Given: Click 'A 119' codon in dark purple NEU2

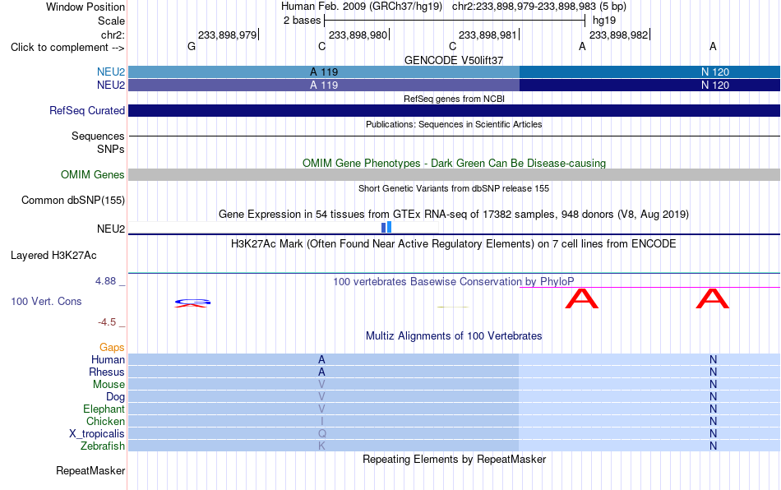Looking at the screenshot, I should [324, 86].
